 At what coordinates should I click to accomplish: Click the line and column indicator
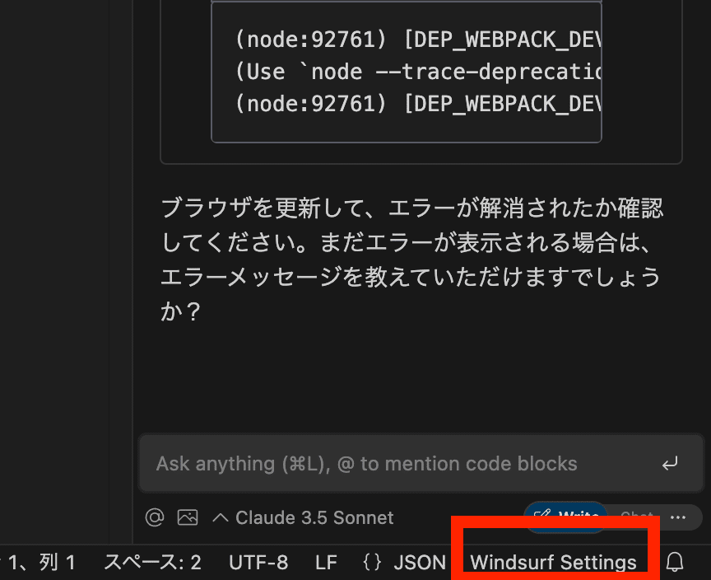pyautogui.click(x=41, y=563)
